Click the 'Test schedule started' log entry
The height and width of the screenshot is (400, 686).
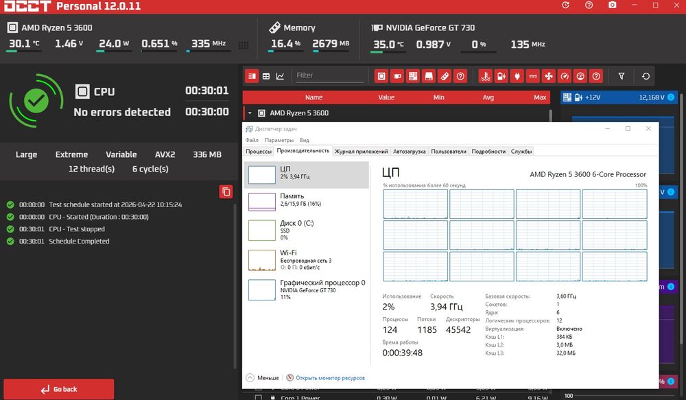pyautogui.click(x=115, y=204)
